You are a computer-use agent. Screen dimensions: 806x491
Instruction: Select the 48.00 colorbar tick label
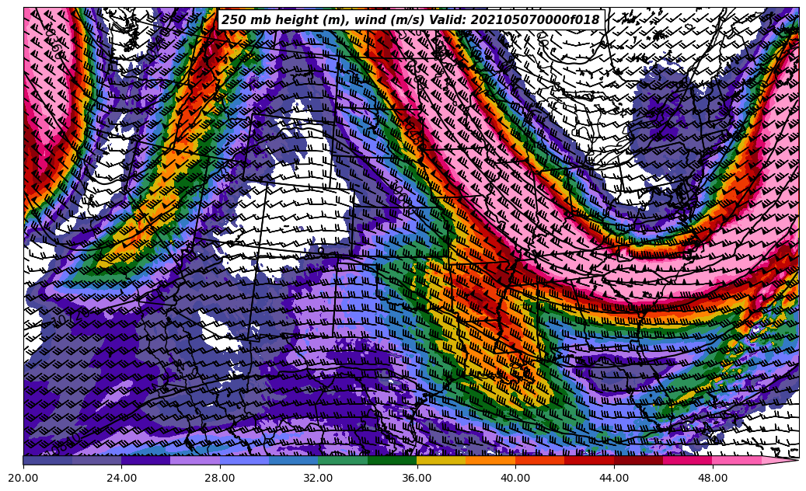[713, 478]
